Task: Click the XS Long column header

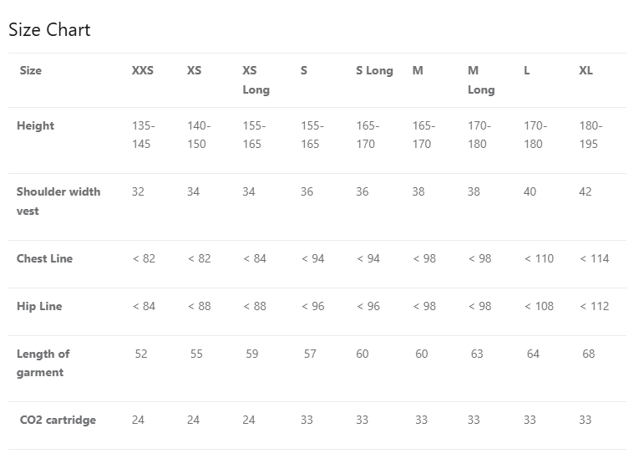Action: (x=256, y=80)
